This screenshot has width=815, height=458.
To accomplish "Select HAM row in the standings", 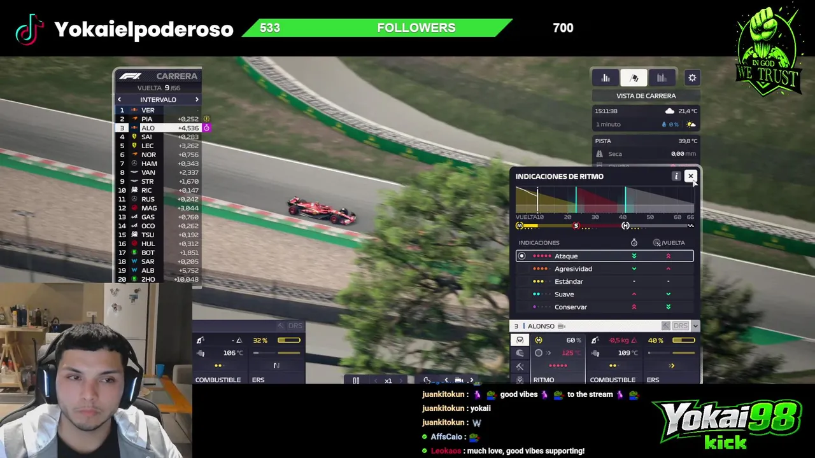I will tap(158, 163).
